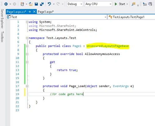Collapse the namespace Test.Layouts.Test block
The height and width of the screenshot is (126, 155).
[x=27, y=38]
